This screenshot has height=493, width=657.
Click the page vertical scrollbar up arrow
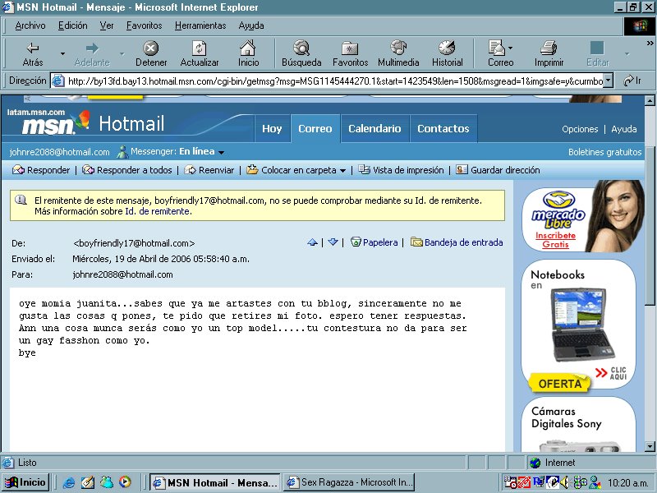pos(650,100)
